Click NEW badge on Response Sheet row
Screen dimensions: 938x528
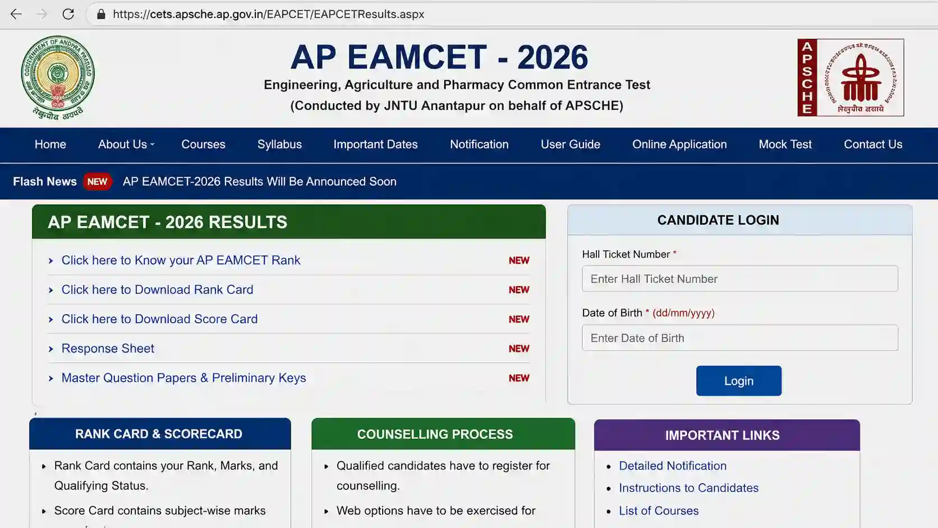tap(519, 348)
